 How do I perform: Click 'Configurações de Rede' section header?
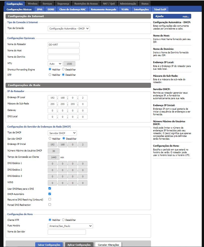78,85
